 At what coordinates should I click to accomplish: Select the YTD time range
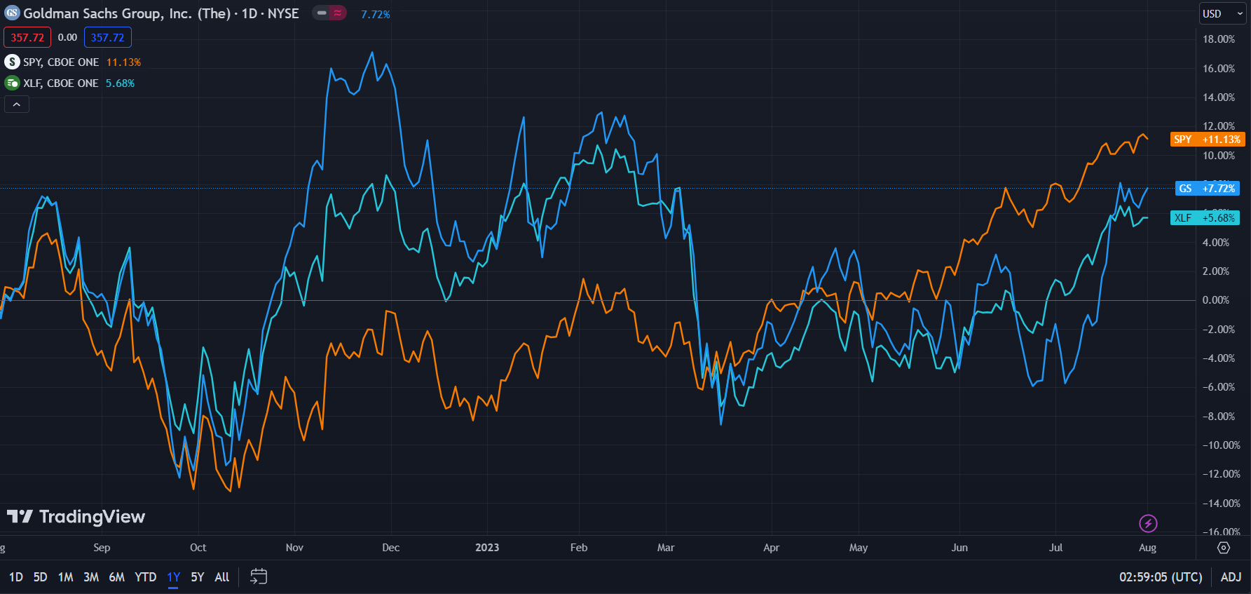click(146, 577)
